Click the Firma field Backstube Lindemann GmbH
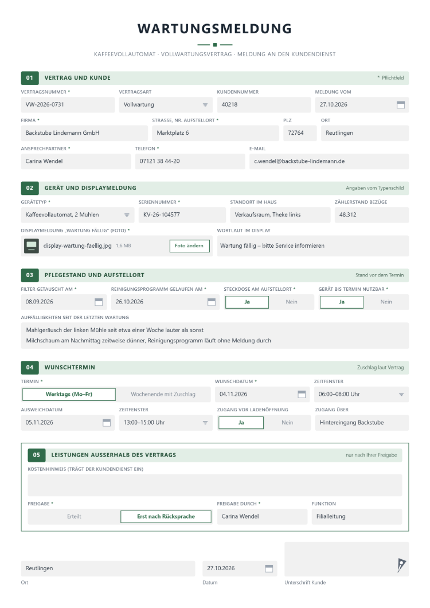This screenshot has height=608, width=430. (x=84, y=133)
